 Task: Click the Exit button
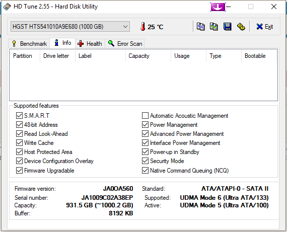point(265,27)
